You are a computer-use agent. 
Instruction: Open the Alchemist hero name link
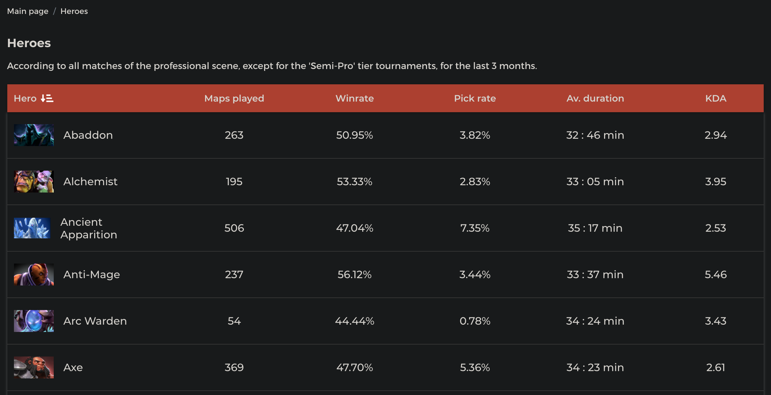click(x=91, y=182)
